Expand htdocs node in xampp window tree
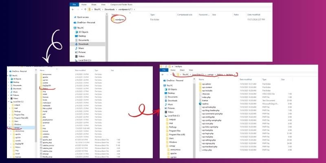Viewport: 326px width, 163px height. [x=11, y=147]
